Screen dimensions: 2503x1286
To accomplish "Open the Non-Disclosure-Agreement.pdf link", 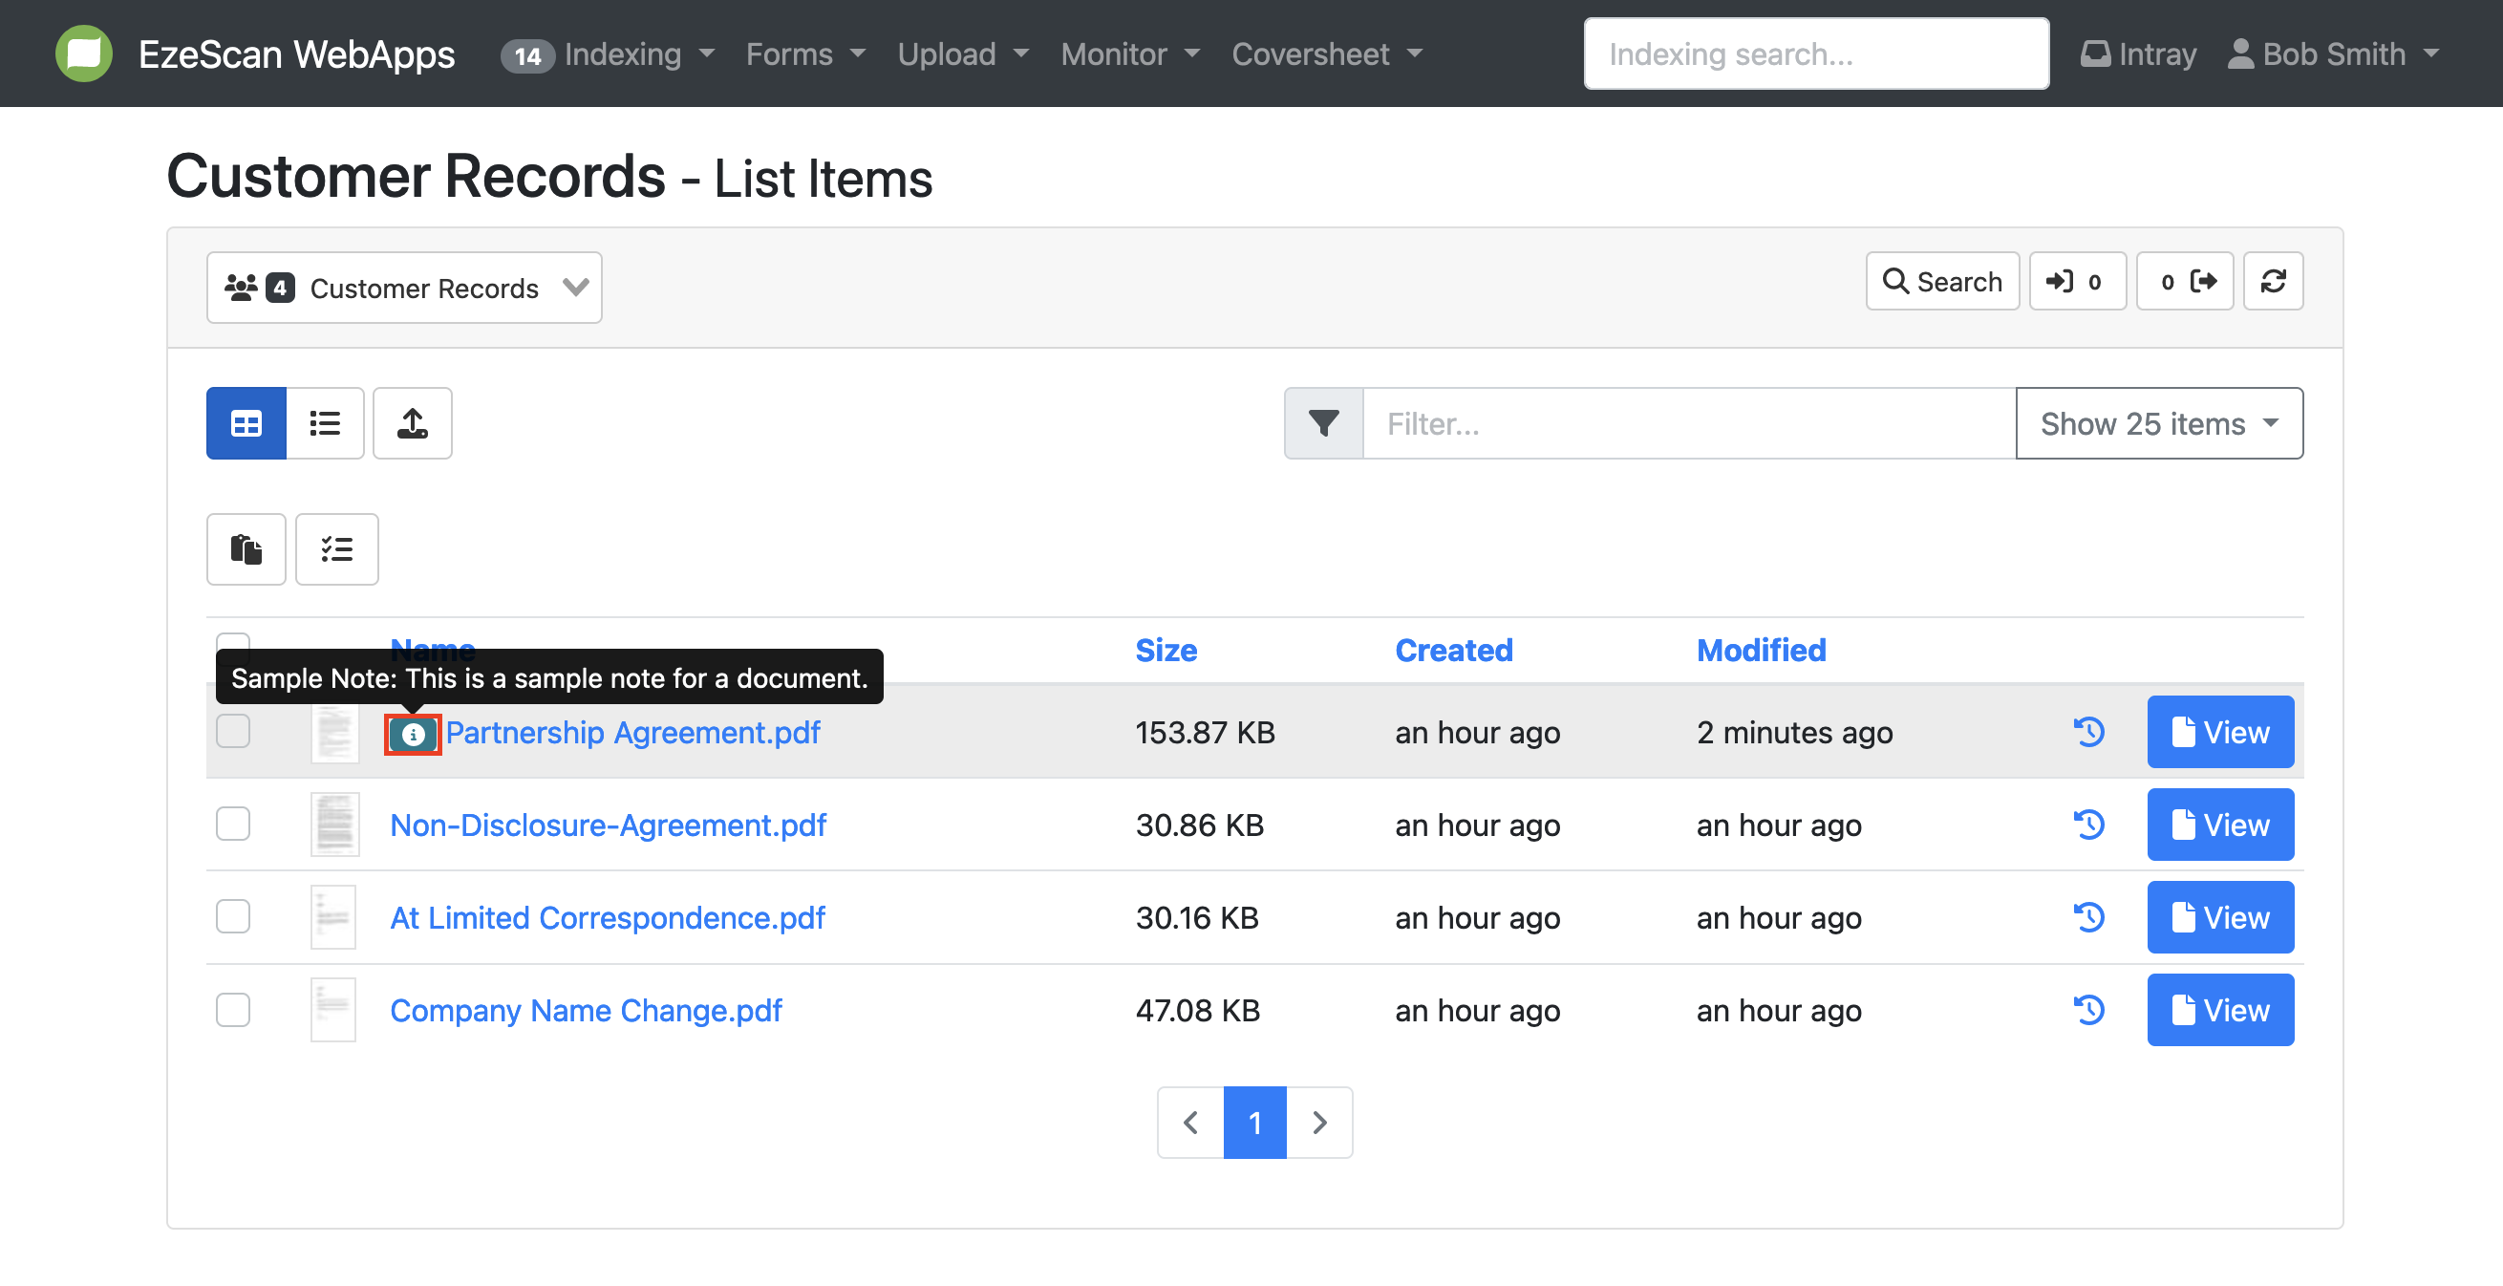I will (608, 825).
